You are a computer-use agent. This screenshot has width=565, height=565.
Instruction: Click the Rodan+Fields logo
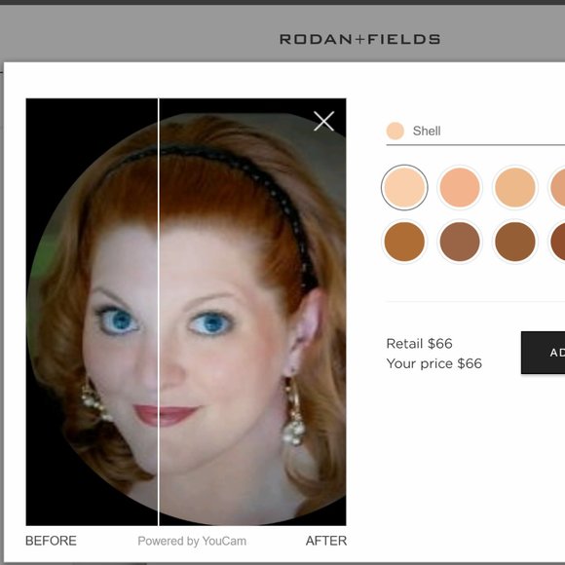pyautogui.click(x=359, y=39)
